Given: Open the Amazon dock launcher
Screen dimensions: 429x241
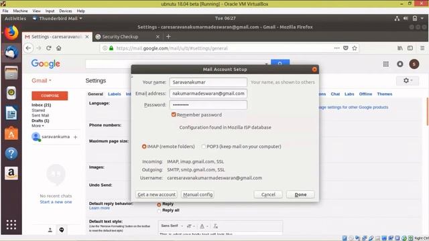Looking at the screenshot, I should click(11, 173).
